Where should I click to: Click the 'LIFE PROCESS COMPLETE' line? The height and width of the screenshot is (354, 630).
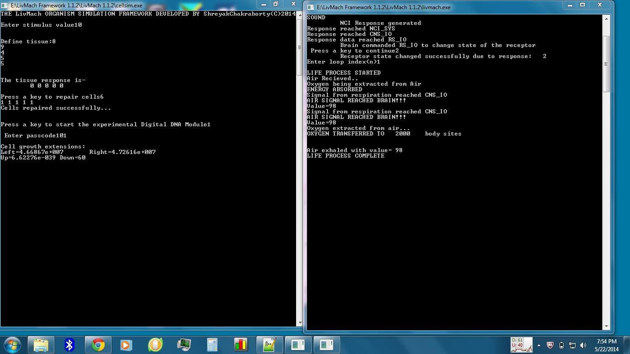345,156
